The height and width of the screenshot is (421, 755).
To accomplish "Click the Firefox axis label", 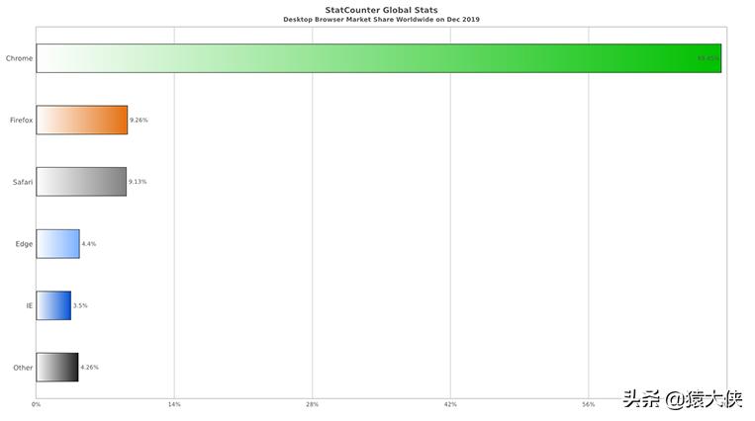I will point(22,120).
